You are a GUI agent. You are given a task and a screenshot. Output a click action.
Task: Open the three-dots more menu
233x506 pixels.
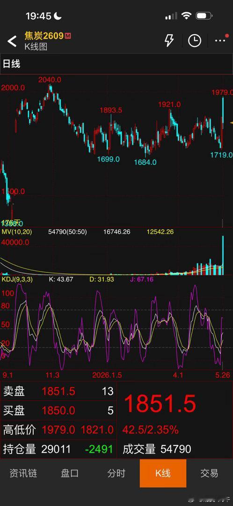[x=220, y=41]
